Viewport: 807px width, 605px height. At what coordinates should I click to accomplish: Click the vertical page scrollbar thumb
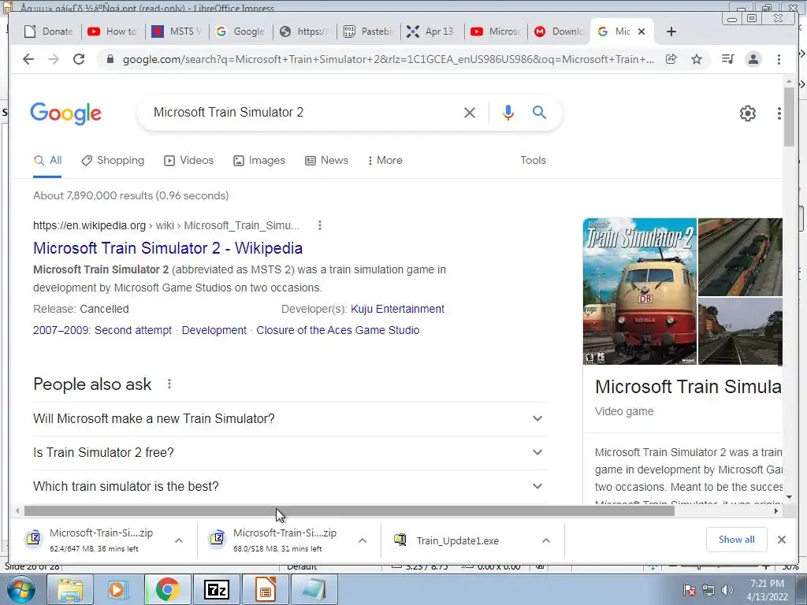[789, 117]
